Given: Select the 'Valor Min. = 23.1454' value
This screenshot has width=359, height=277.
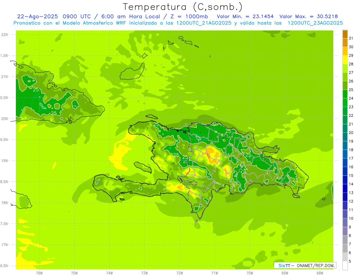Looking at the screenshot, I should point(245,16).
